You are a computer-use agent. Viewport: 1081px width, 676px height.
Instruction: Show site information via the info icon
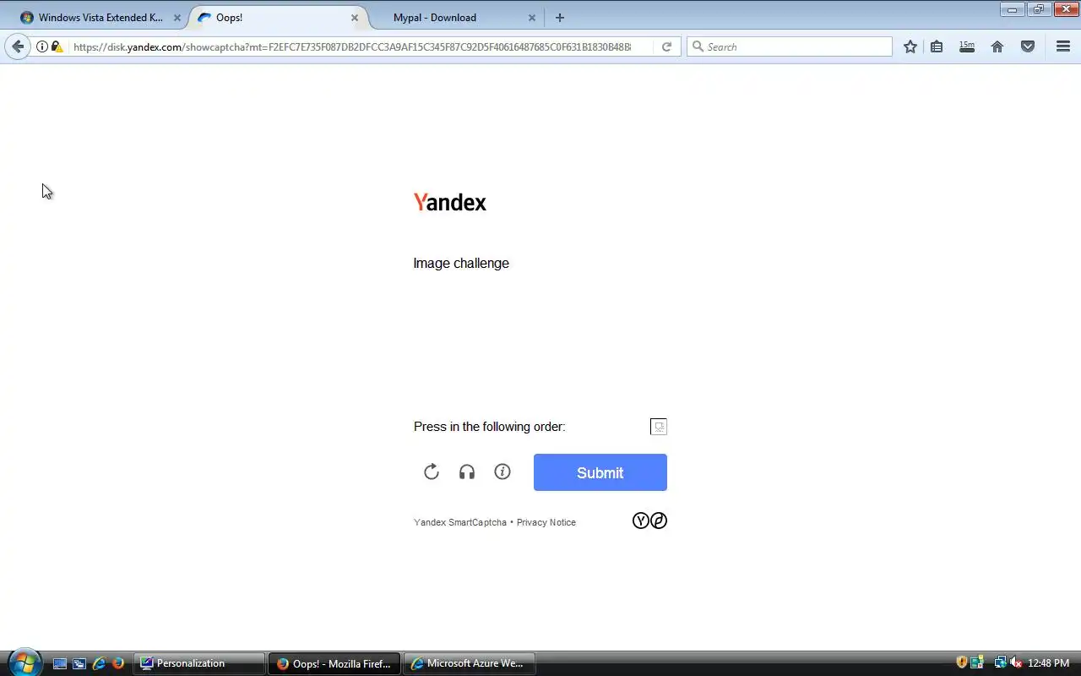click(x=41, y=46)
